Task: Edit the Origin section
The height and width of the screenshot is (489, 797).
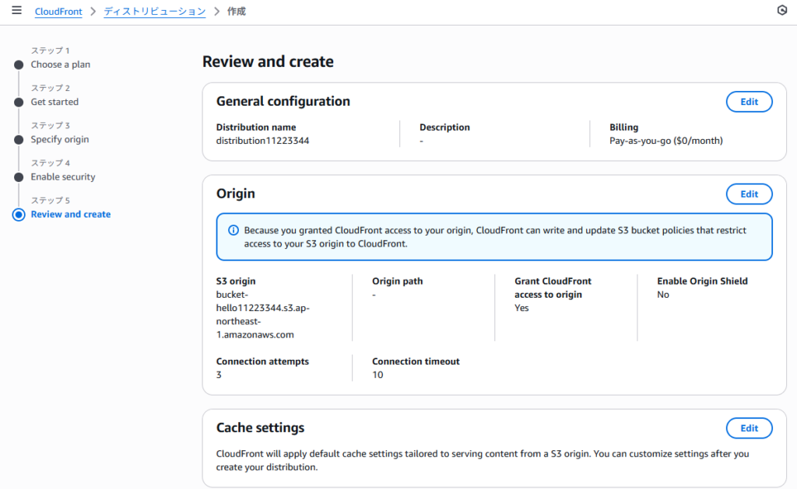Action: 749,194
